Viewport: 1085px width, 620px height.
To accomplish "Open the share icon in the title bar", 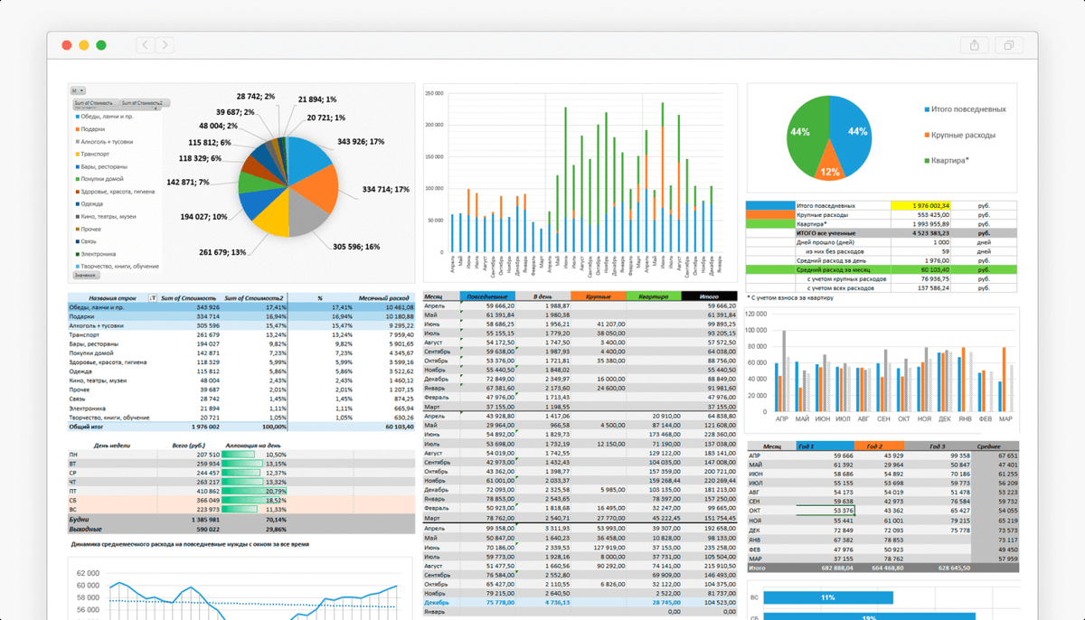I will [975, 45].
